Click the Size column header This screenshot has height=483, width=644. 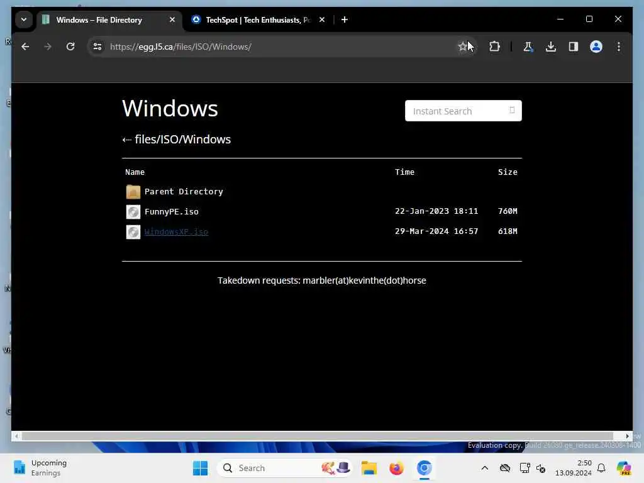click(x=508, y=172)
